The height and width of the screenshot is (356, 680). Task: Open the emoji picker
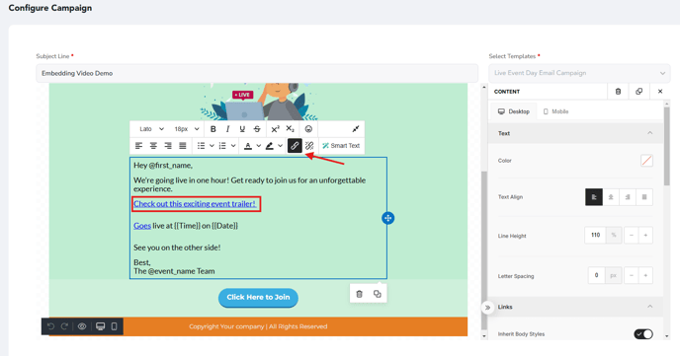coord(308,129)
